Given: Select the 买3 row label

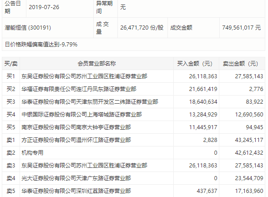Looking at the screenshot, I should 11,101.
